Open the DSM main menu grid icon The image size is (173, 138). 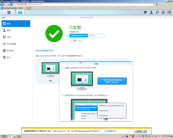(x=9, y=12)
